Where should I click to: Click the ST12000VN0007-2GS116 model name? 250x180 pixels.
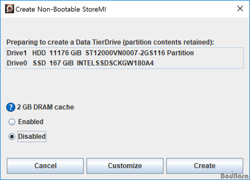point(125,53)
